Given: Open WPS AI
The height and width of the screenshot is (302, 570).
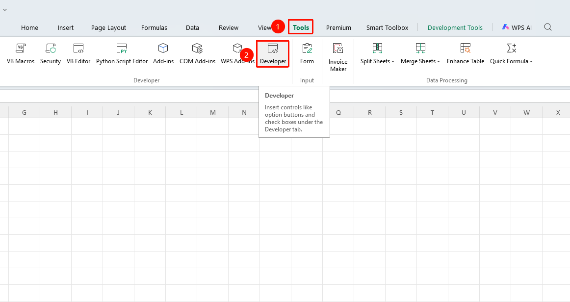Looking at the screenshot, I should 517,27.
